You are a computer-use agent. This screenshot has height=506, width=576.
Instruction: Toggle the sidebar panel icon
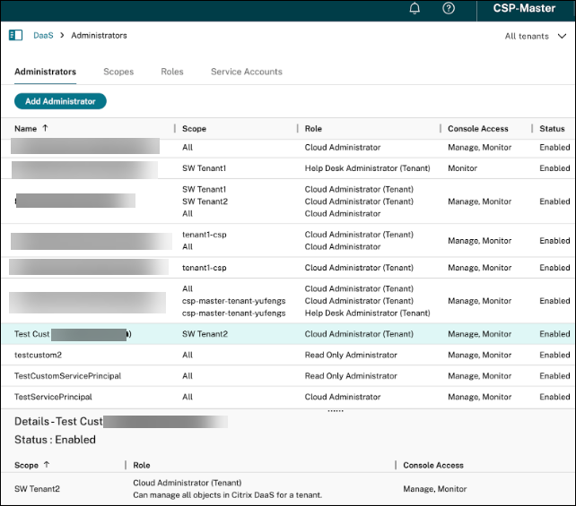[x=15, y=36]
